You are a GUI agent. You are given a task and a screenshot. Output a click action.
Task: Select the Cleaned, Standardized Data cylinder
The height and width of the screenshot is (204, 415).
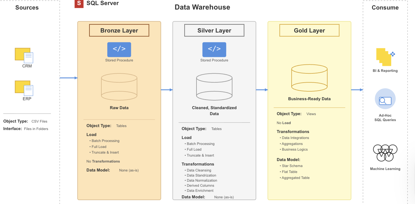214,87
